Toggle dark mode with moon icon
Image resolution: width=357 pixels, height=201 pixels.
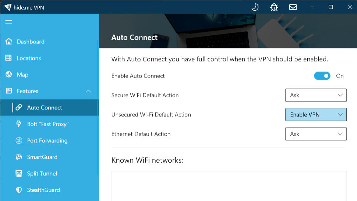pyautogui.click(x=255, y=7)
